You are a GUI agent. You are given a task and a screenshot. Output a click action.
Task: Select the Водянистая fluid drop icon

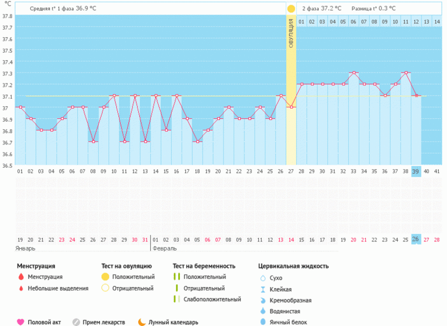tap(263, 311)
